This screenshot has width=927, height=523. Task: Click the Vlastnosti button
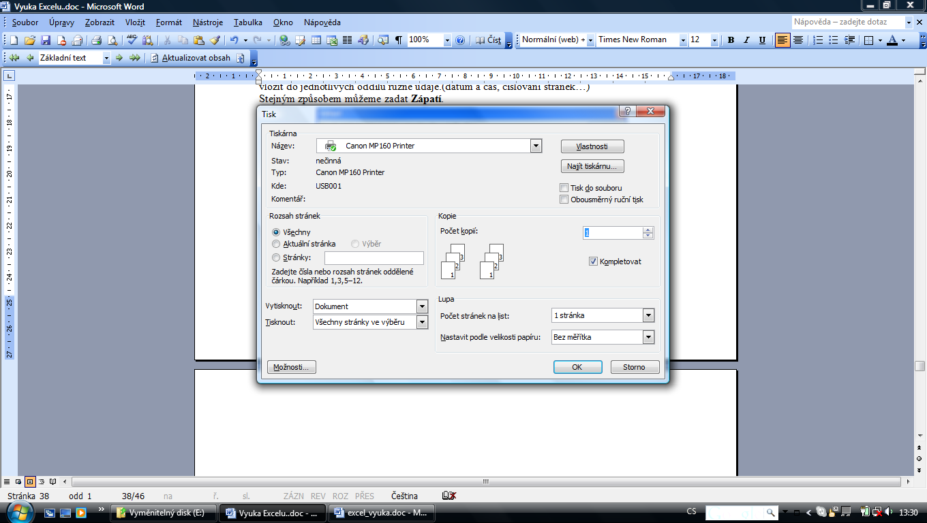point(592,146)
